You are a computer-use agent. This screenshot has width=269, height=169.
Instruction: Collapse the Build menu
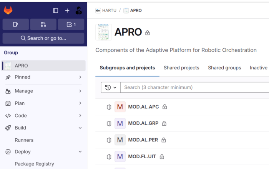(x=43, y=128)
